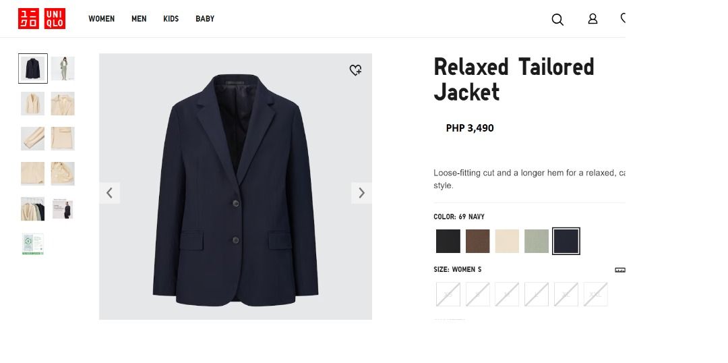This screenshot has height=363, width=728.
Task: Click the partially visible cart icon
Action: tap(623, 19)
